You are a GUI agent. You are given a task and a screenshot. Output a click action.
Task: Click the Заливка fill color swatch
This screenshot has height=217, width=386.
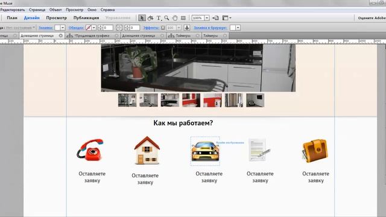click(57, 28)
